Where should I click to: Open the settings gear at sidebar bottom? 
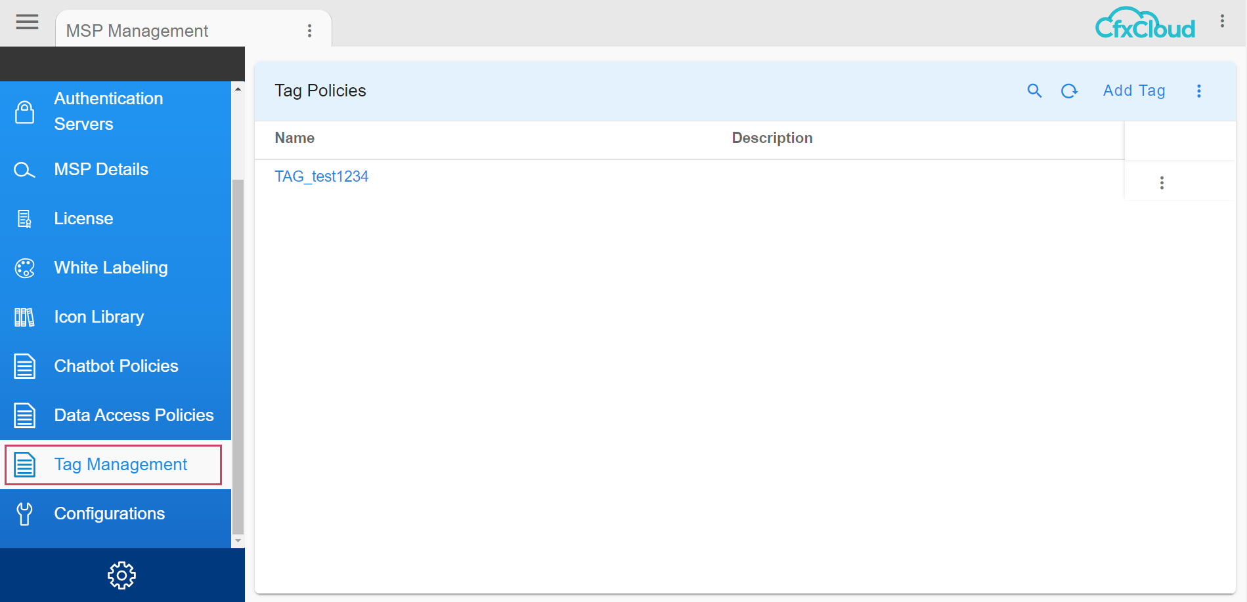pyautogui.click(x=121, y=575)
